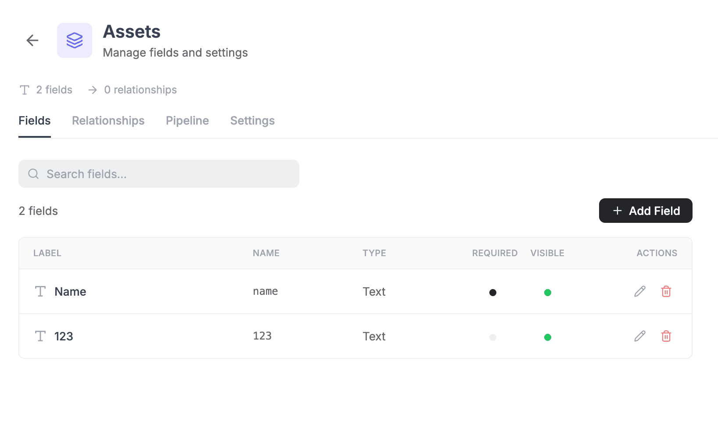This screenshot has width=718, height=422.
Task: Click the back arrow to leave Assets
Action: pos(32,40)
